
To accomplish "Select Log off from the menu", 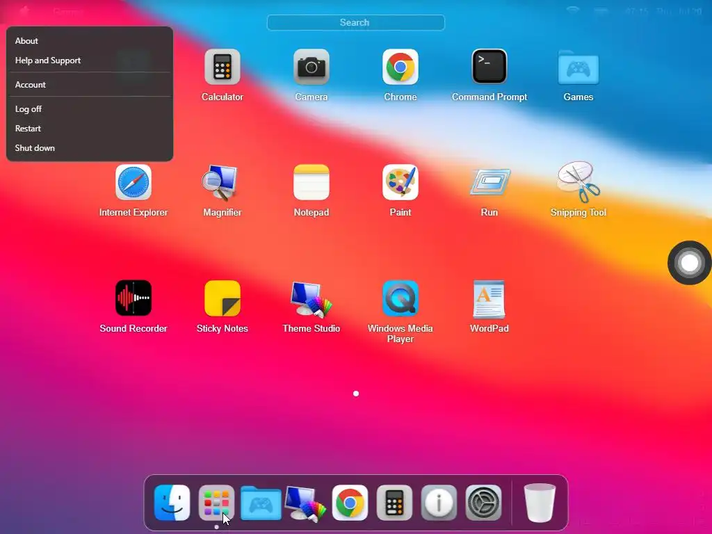I will pos(90,109).
